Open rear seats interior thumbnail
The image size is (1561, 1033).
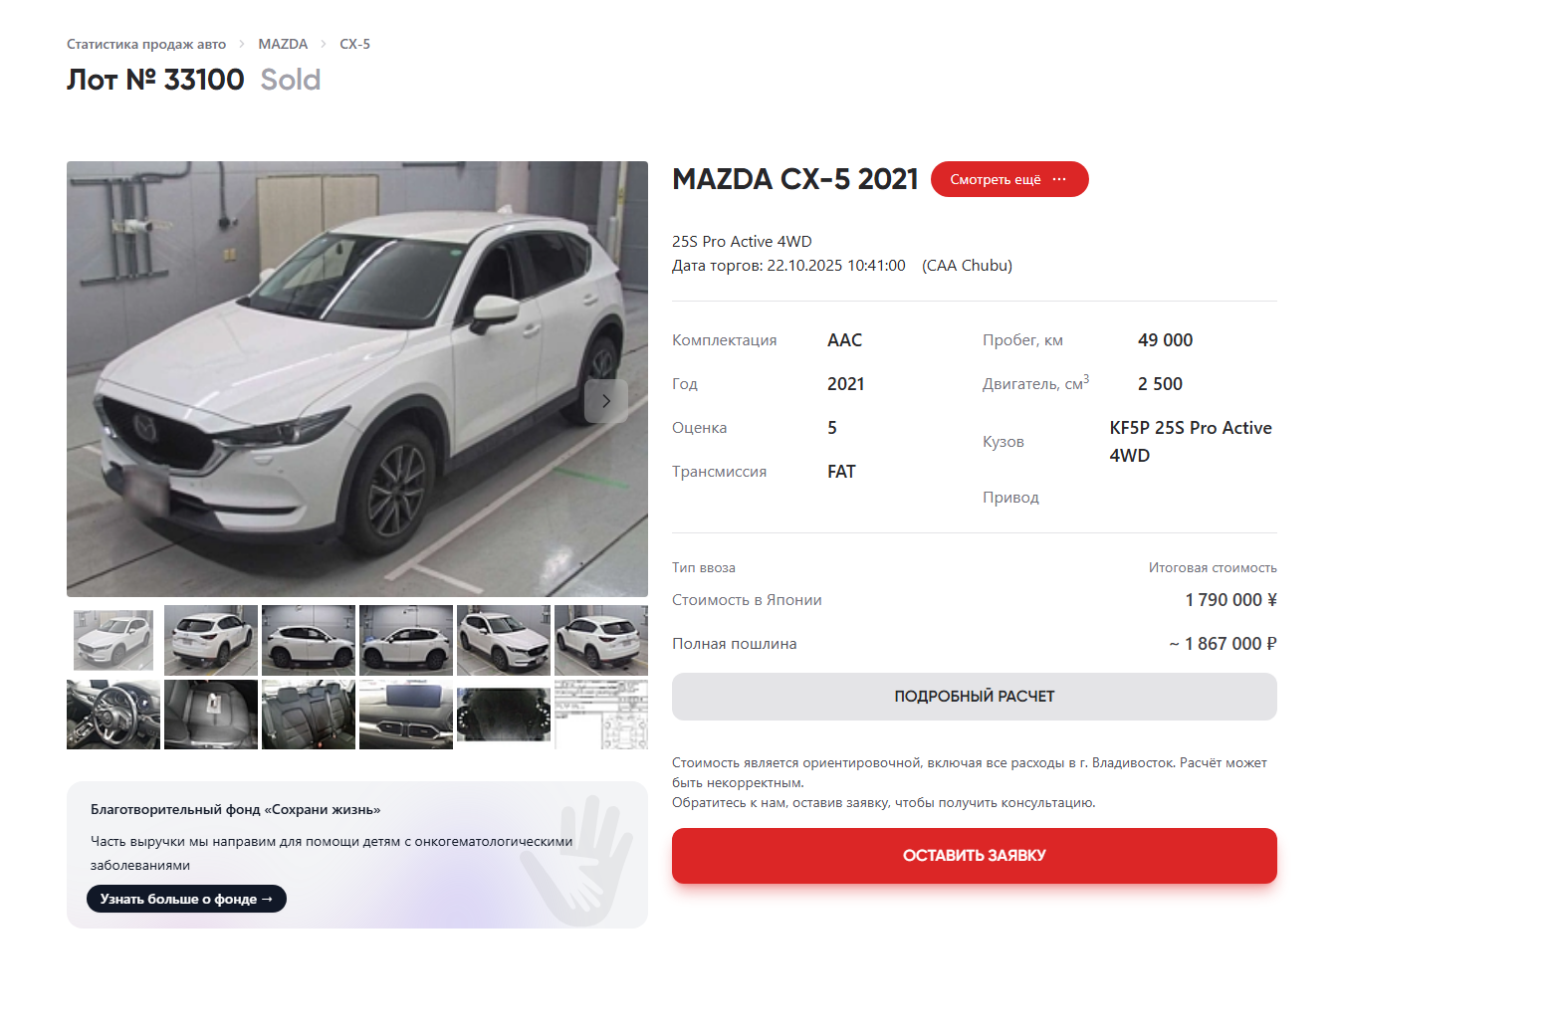pos(309,715)
